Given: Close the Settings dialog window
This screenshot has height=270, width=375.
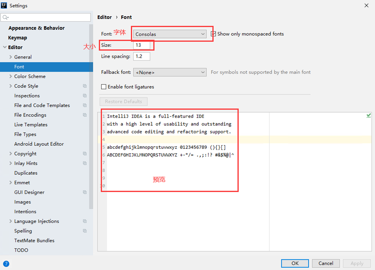Looking at the screenshot, I should [x=366, y=5].
